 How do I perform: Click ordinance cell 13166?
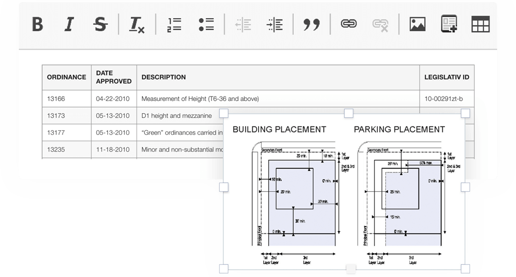[66, 99]
